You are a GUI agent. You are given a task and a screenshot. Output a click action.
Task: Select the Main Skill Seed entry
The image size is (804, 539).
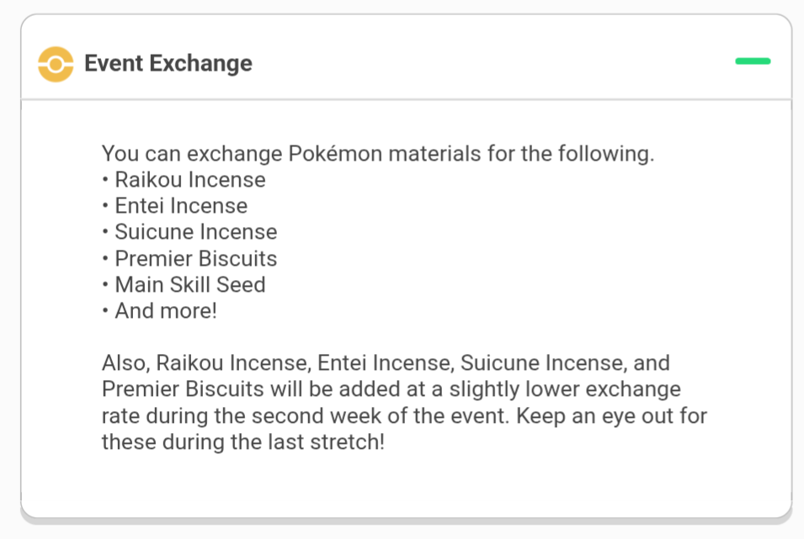[184, 285]
